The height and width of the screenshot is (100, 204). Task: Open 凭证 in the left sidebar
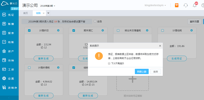click(x=9, y=15)
